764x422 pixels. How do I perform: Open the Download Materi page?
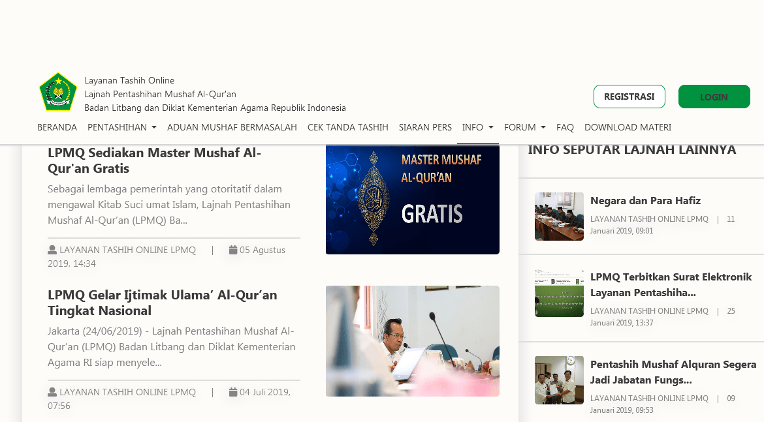click(x=628, y=127)
